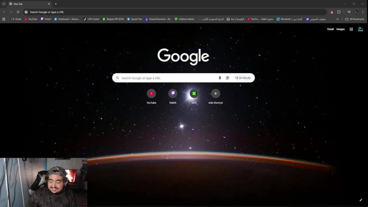The image size is (368, 207).
Task: Open the YouTube shortcut tile
Action: pyautogui.click(x=151, y=97)
